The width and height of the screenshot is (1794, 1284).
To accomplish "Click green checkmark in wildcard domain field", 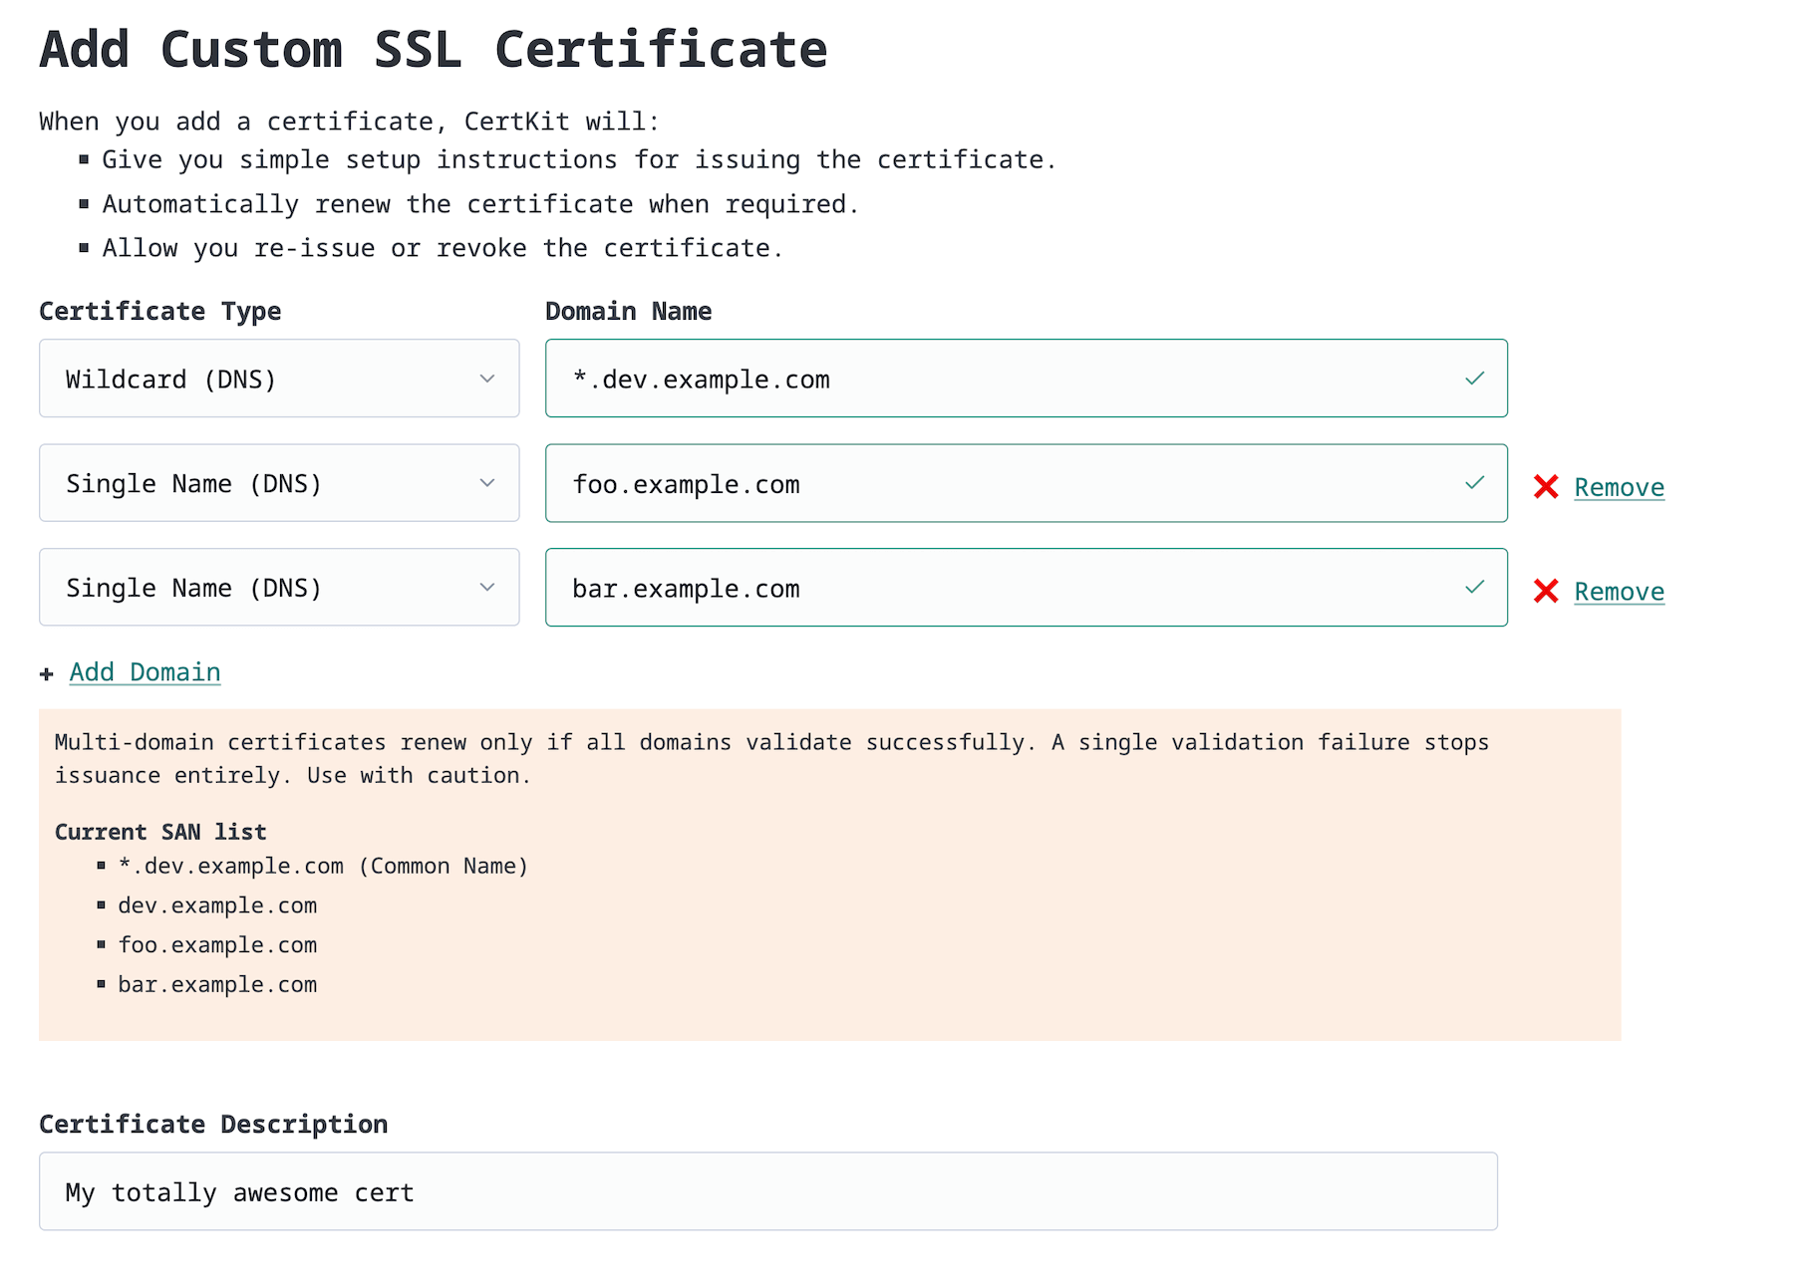I will pyautogui.click(x=1473, y=379).
